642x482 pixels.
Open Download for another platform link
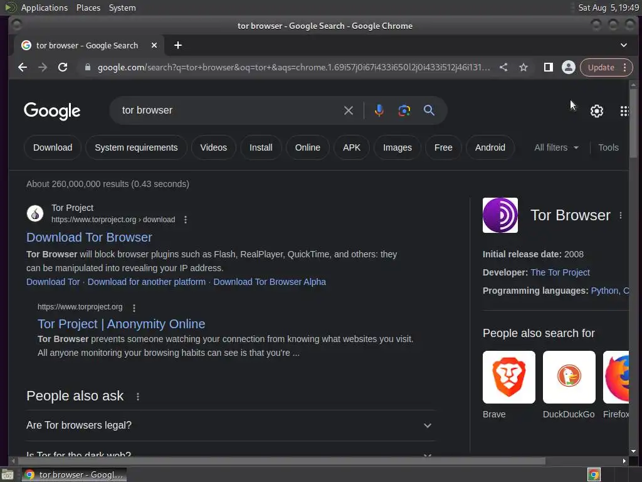tap(147, 282)
